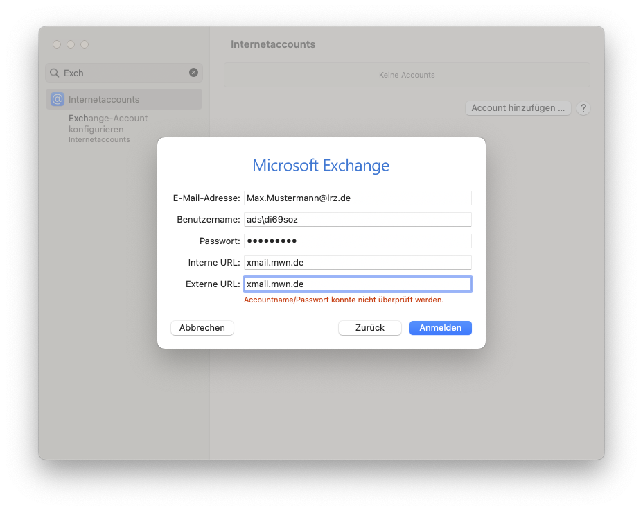This screenshot has height=511, width=643.
Task: Select the blue @ Internetaccounts sidebar icon
Action: coord(58,99)
